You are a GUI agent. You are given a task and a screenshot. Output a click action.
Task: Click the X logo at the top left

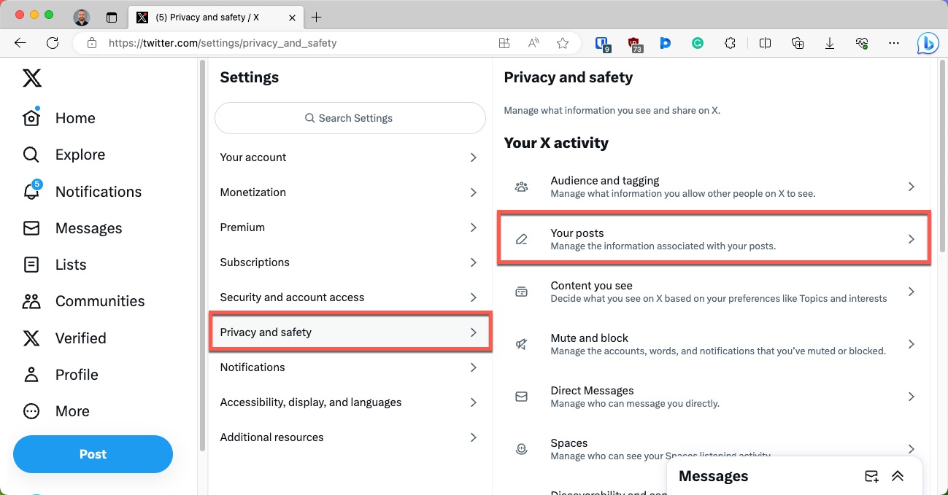(31, 78)
